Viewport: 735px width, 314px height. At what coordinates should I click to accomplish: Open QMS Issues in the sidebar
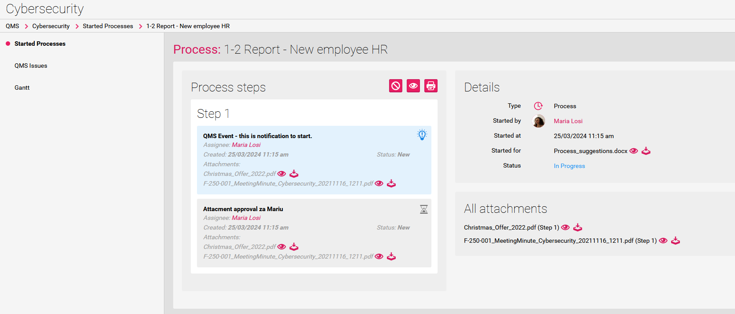[31, 66]
